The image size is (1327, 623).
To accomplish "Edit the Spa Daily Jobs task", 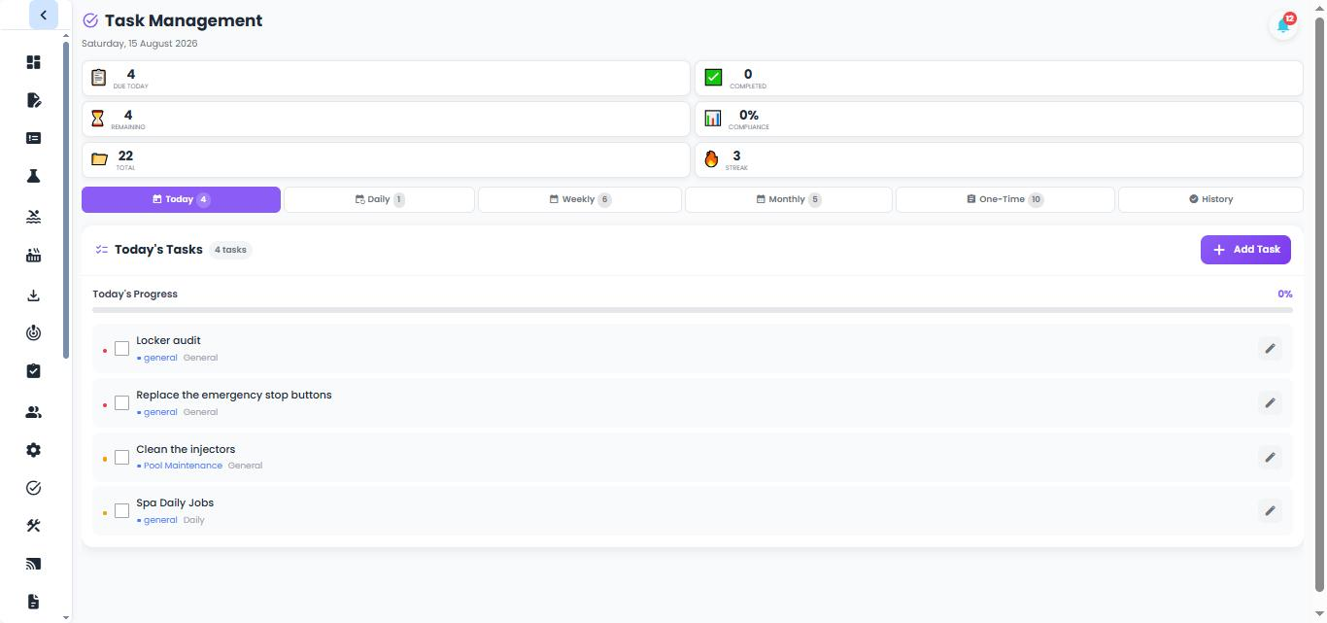I will pyautogui.click(x=1270, y=510).
